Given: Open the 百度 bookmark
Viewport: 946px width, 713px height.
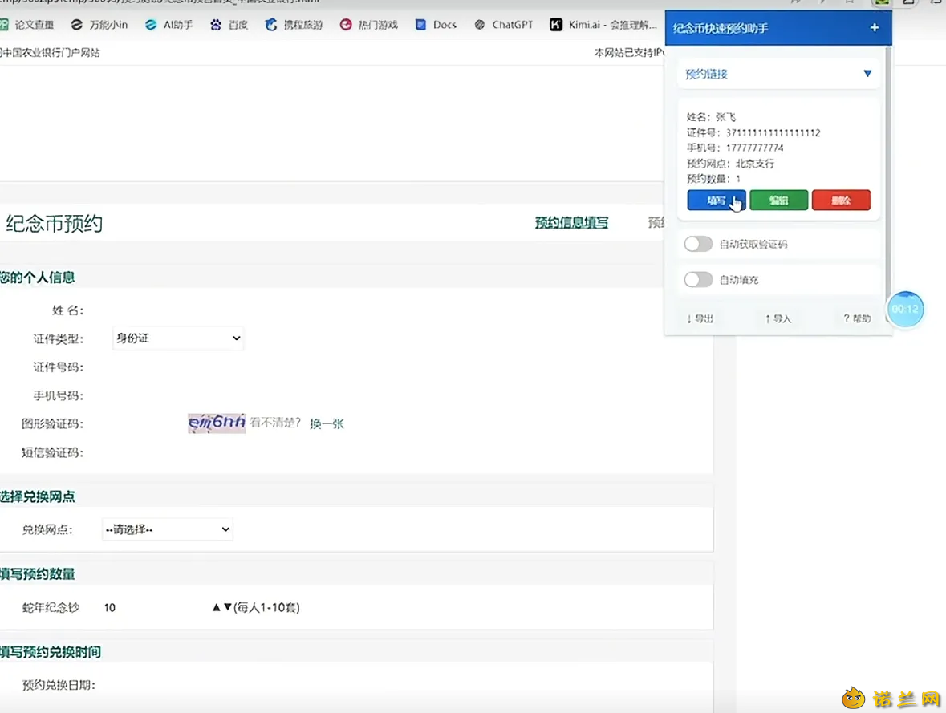Looking at the screenshot, I should [229, 25].
